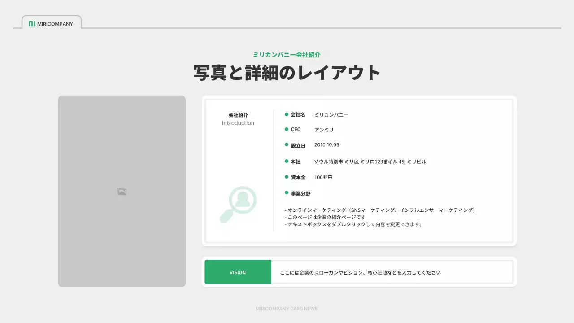This screenshot has width=574, height=323.
Task: Click the green bullet beside 会社名
Action: pyautogui.click(x=286, y=114)
